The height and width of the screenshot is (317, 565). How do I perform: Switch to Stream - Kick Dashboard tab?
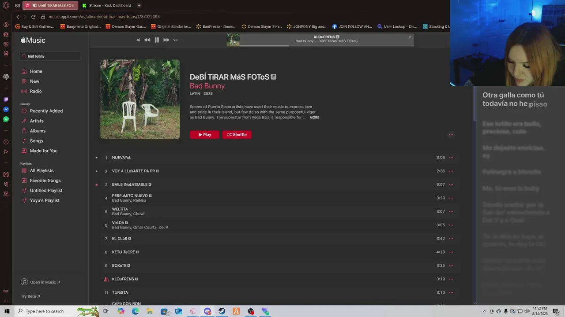tap(107, 5)
